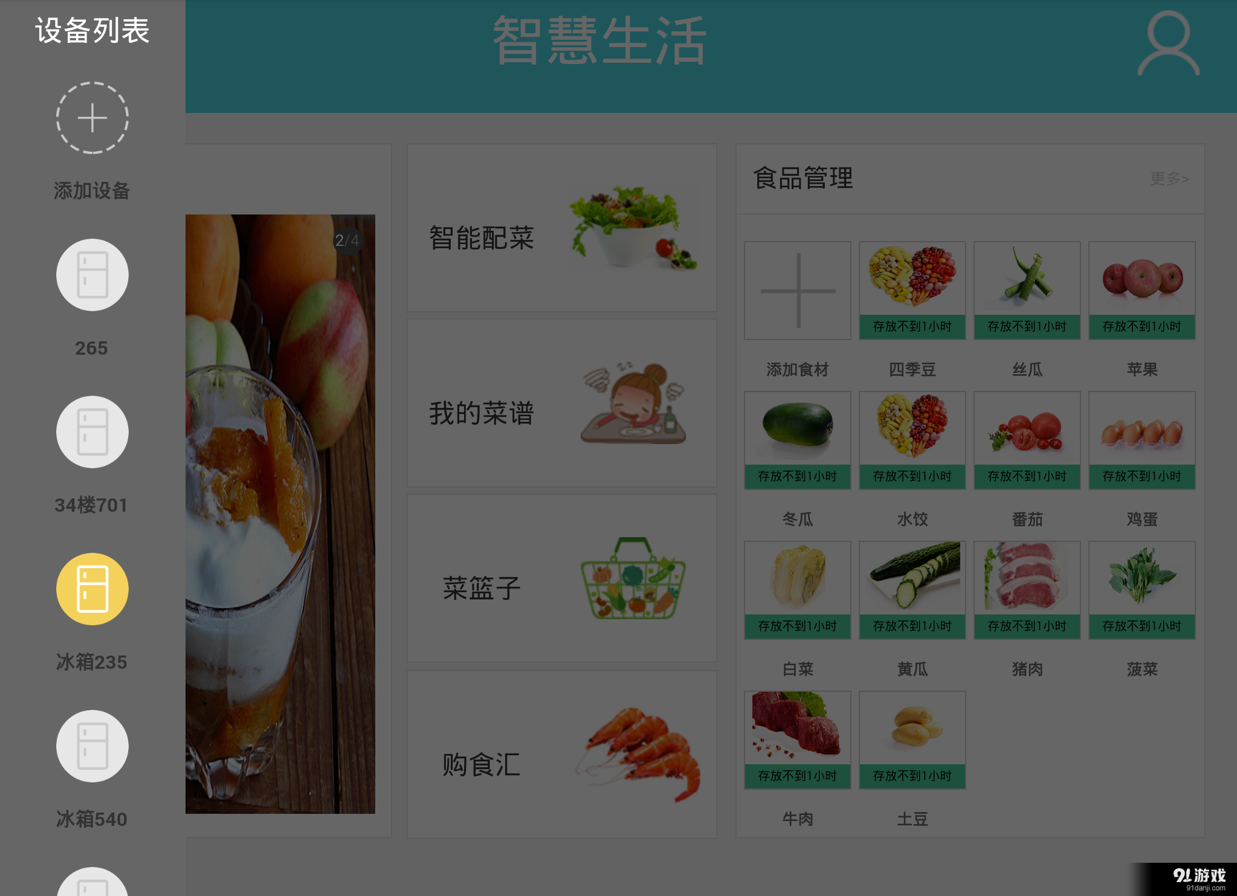Select the 黄瓜 cucumber food item
1237x896 pixels.
click(x=912, y=590)
